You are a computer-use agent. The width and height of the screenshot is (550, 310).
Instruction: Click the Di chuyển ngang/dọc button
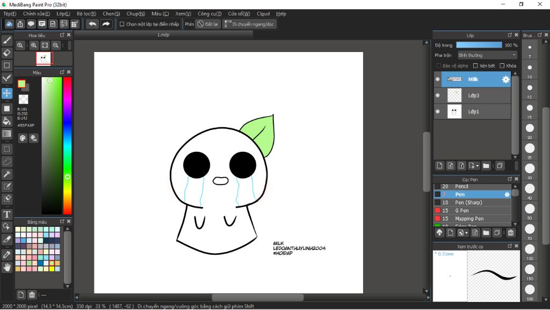tap(249, 24)
